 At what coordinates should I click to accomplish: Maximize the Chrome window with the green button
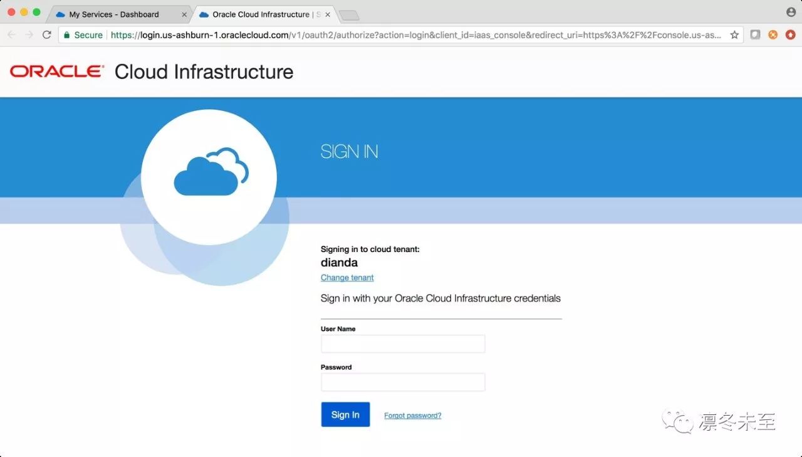tap(36, 13)
